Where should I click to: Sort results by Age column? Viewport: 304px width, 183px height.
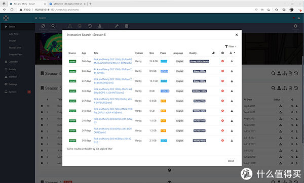point(84,53)
